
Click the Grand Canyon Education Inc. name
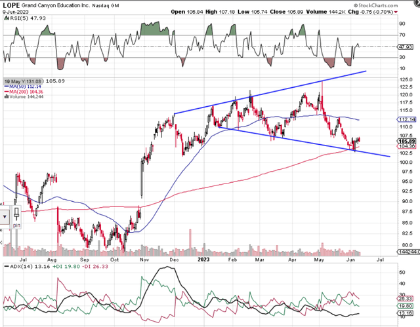(x=56, y=5)
